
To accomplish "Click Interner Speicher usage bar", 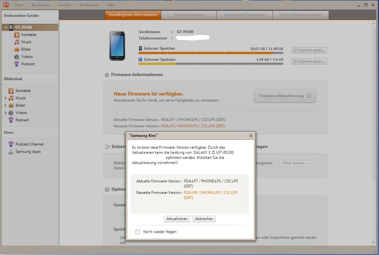I will [211, 53].
